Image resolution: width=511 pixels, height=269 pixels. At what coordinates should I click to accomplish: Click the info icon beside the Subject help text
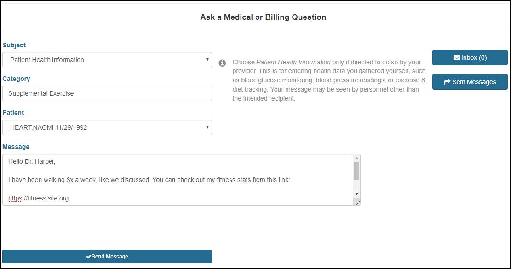coord(222,63)
